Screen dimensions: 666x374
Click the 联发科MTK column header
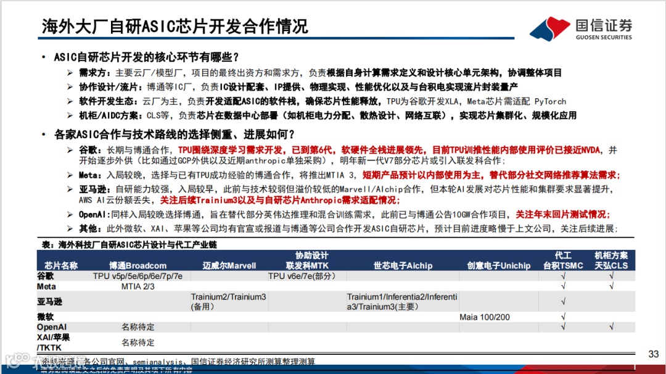(x=307, y=265)
